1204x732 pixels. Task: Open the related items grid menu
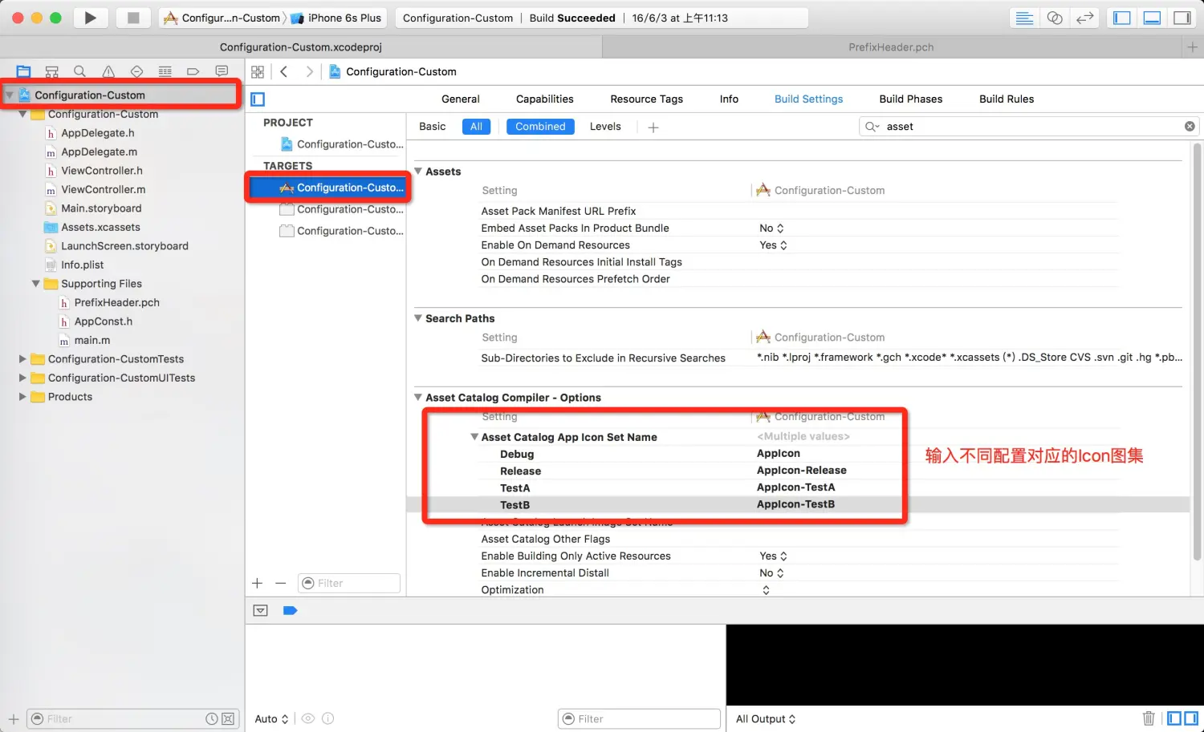click(258, 71)
